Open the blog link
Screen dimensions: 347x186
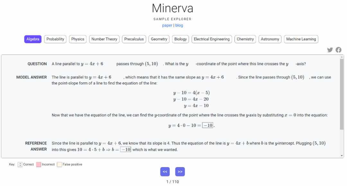pyautogui.click(x=179, y=25)
